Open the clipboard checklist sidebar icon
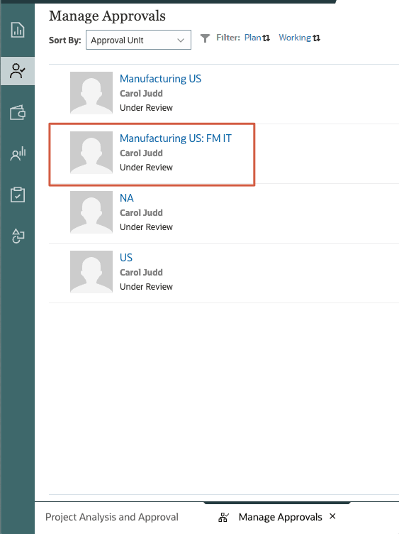The height and width of the screenshot is (534, 399). point(17,195)
